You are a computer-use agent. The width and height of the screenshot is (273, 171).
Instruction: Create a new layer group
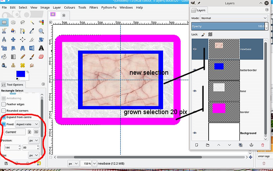[208, 145]
